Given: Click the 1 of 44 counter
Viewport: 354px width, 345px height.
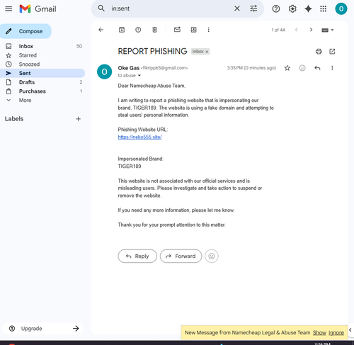Looking at the screenshot, I should click(278, 30).
